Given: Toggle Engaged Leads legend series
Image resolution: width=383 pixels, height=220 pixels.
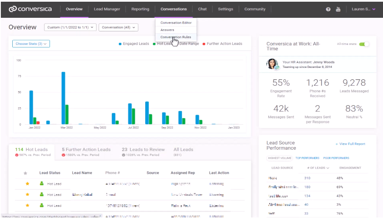Looking at the screenshot, I should pyautogui.click(x=134, y=44).
